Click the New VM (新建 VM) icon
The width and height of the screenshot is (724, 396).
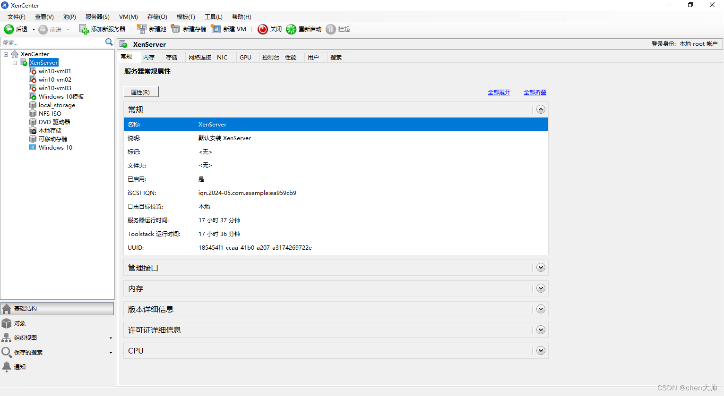click(x=216, y=29)
